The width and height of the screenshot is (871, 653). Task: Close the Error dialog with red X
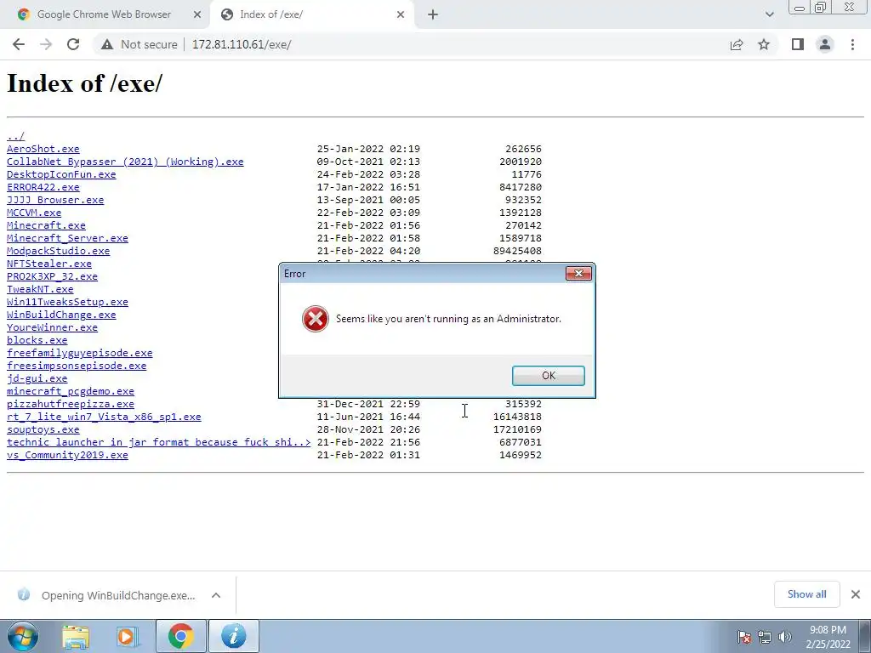pos(578,273)
